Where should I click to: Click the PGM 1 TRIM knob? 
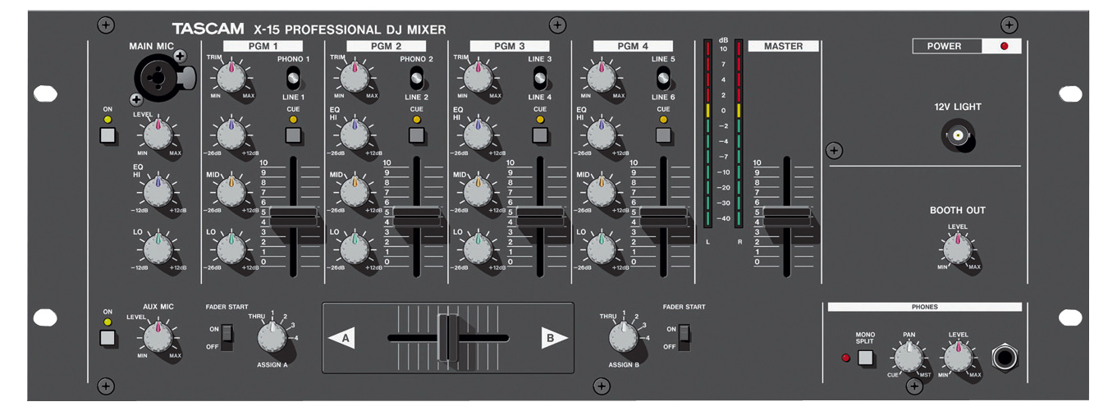[x=231, y=77]
